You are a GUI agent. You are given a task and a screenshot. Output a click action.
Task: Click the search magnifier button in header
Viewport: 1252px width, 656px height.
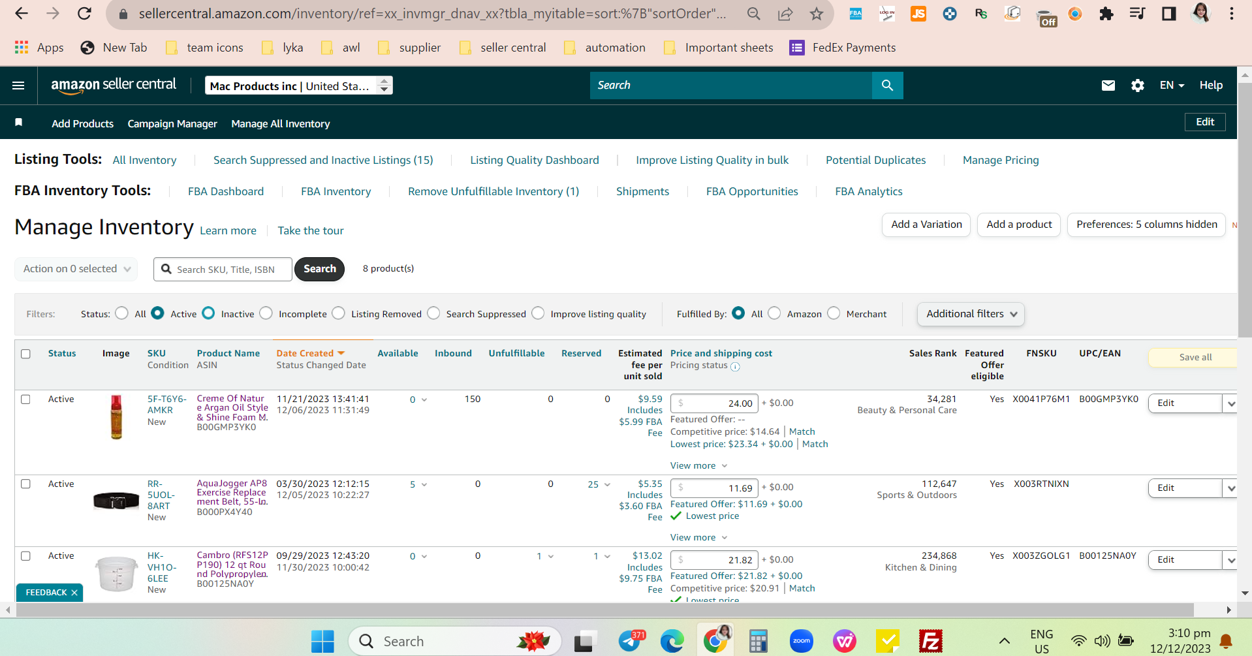(887, 86)
